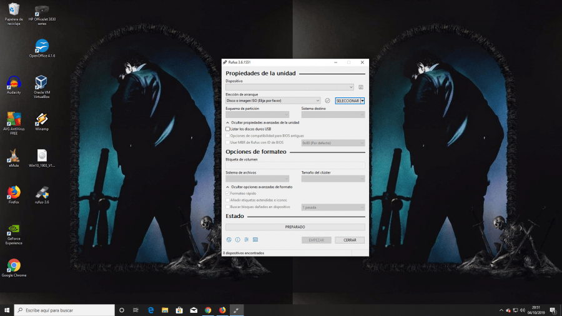The height and width of the screenshot is (316, 562).
Task: Show the Rufus log icon
Action: click(255, 240)
